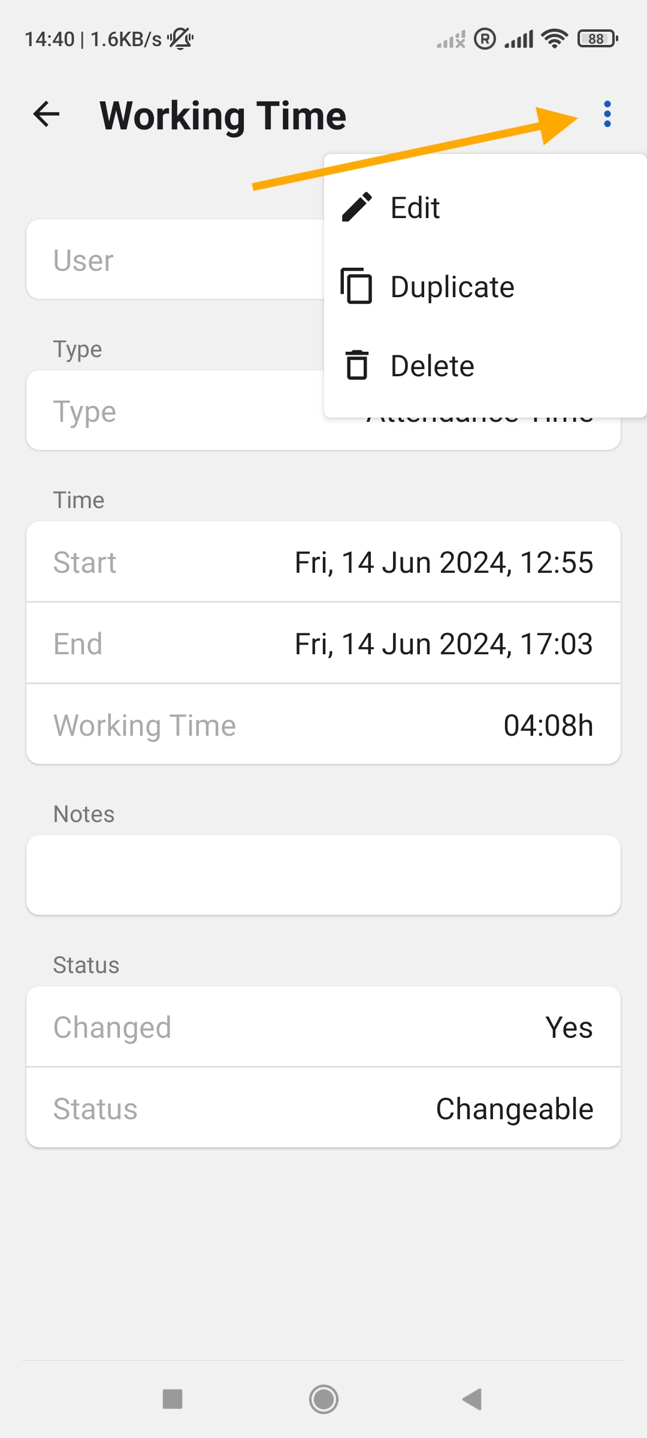647x1438 pixels.
Task: Tap the empty Notes field
Action: (x=323, y=875)
